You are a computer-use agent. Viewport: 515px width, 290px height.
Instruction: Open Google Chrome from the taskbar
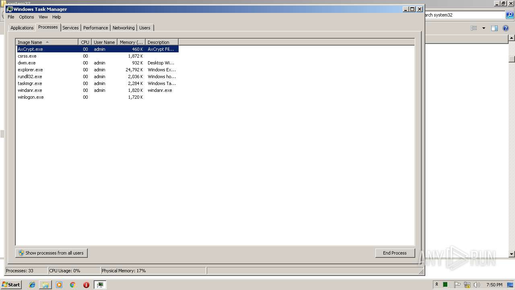(x=72, y=285)
